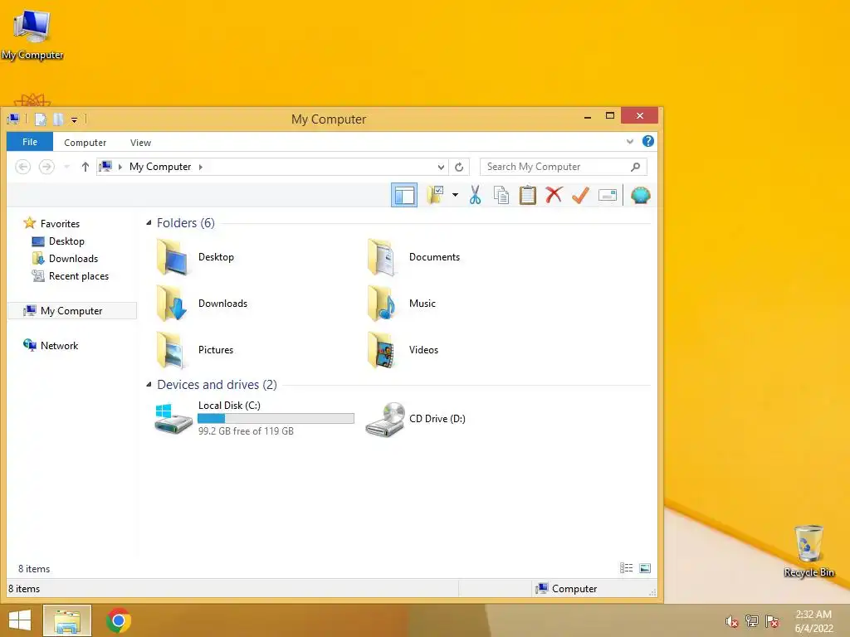Switch to Details view button
This screenshot has width=850, height=637.
pos(627,567)
